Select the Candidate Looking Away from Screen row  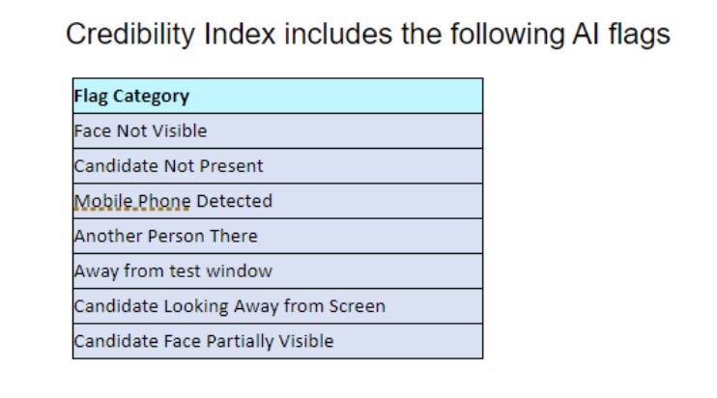click(277, 306)
